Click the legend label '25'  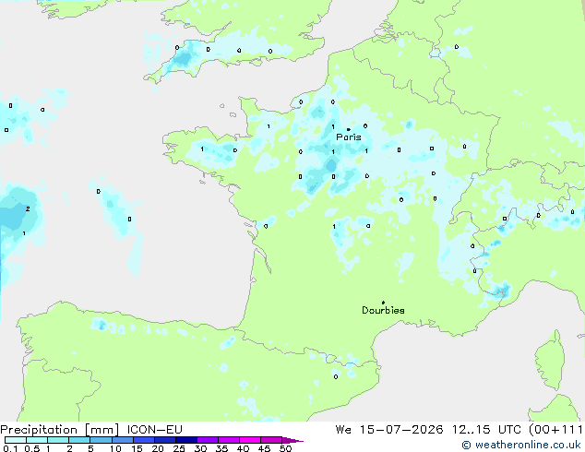[179, 448]
